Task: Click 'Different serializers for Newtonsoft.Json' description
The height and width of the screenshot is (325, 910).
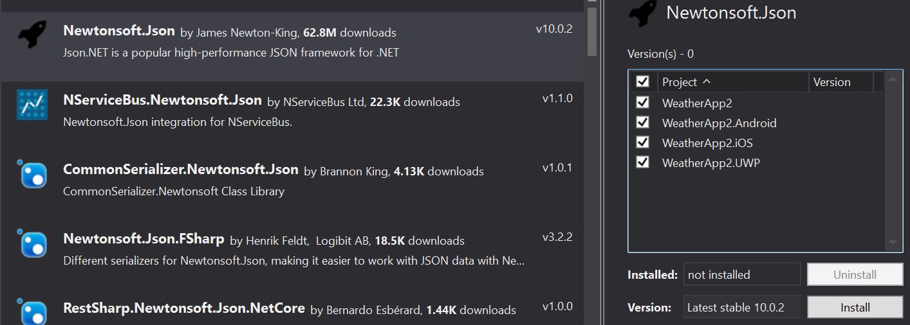Action: 294,261
